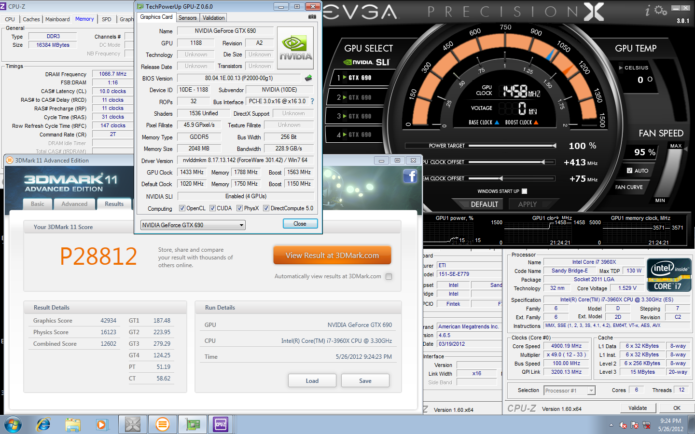Click the BIOS save chip icon in GPU-Z
The height and width of the screenshot is (434, 695).
coord(308,78)
